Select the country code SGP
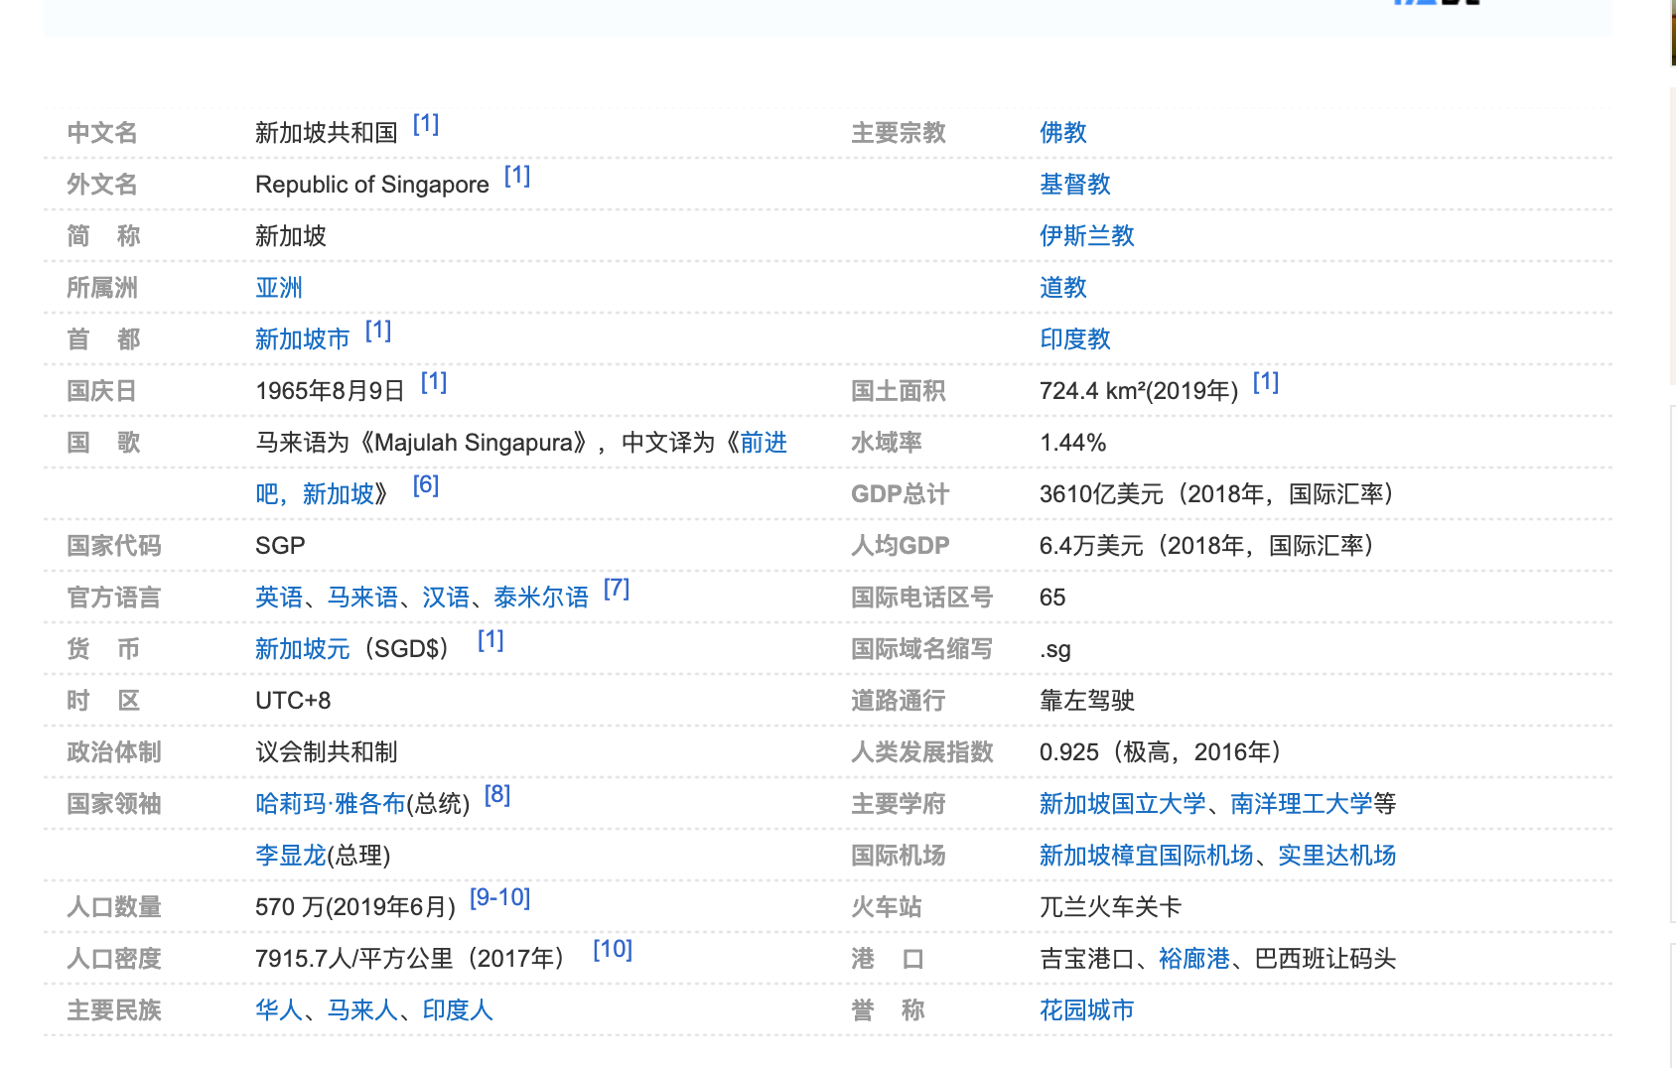This screenshot has width=1676, height=1068. pyautogui.click(x=280, y=546)
